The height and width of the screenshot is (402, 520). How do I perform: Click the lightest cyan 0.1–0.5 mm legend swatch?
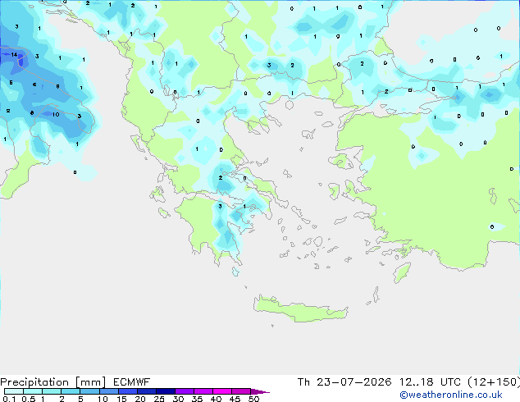[x=14, y=391]
